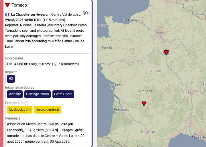Click the Bordeaux label on the map
This screenshot has height=147, width=206.
(x=121, y=109)
